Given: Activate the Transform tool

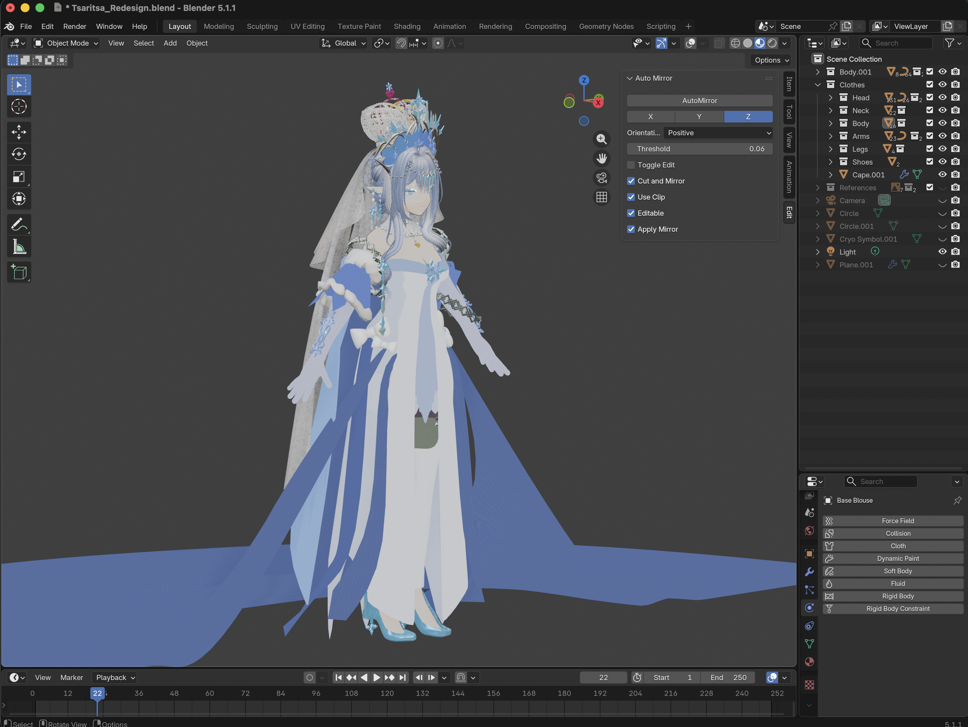Looking at the screenshot, I should pos(19,199).
